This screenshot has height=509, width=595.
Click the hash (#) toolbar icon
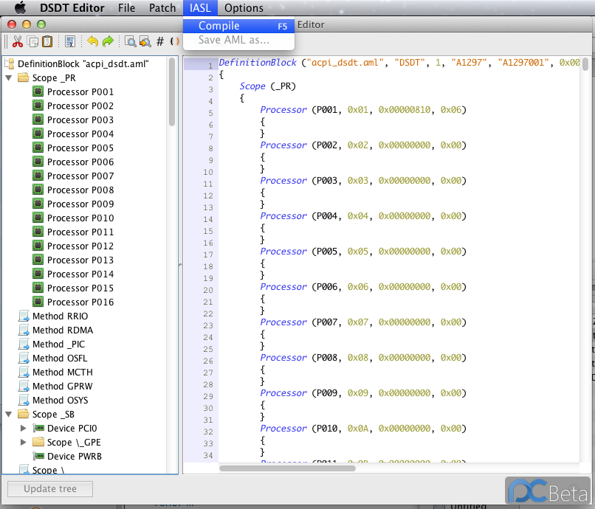coord(160,41)
